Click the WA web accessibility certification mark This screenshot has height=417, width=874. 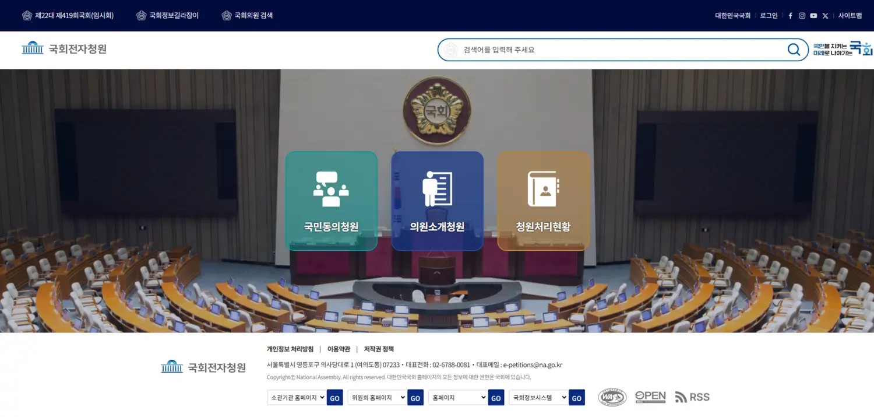pos(612,397)
